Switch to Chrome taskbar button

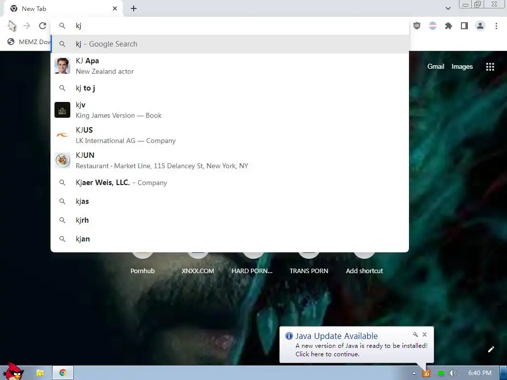[x=63, y=373]
